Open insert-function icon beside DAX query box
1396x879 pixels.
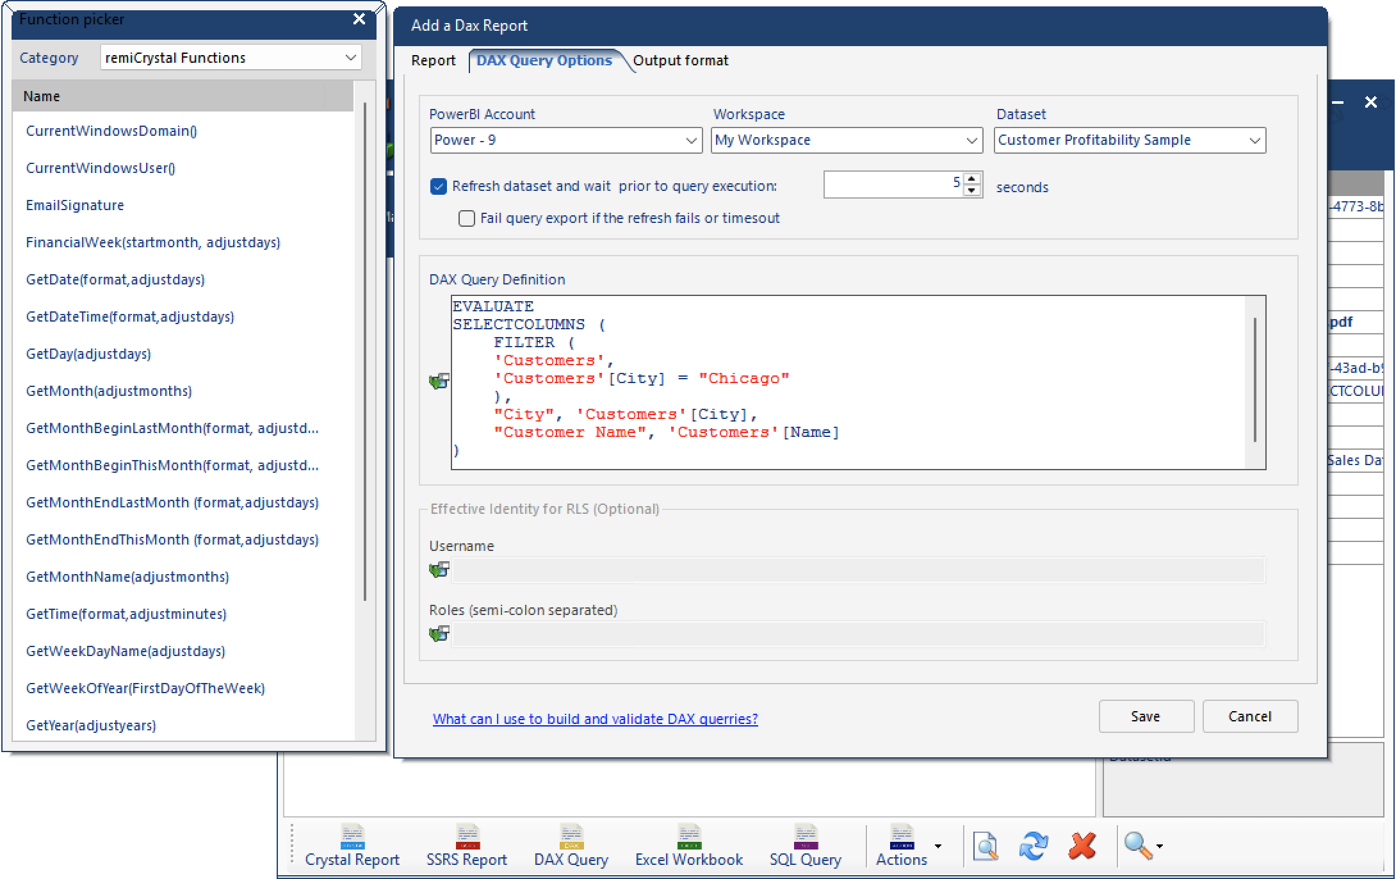439,382
